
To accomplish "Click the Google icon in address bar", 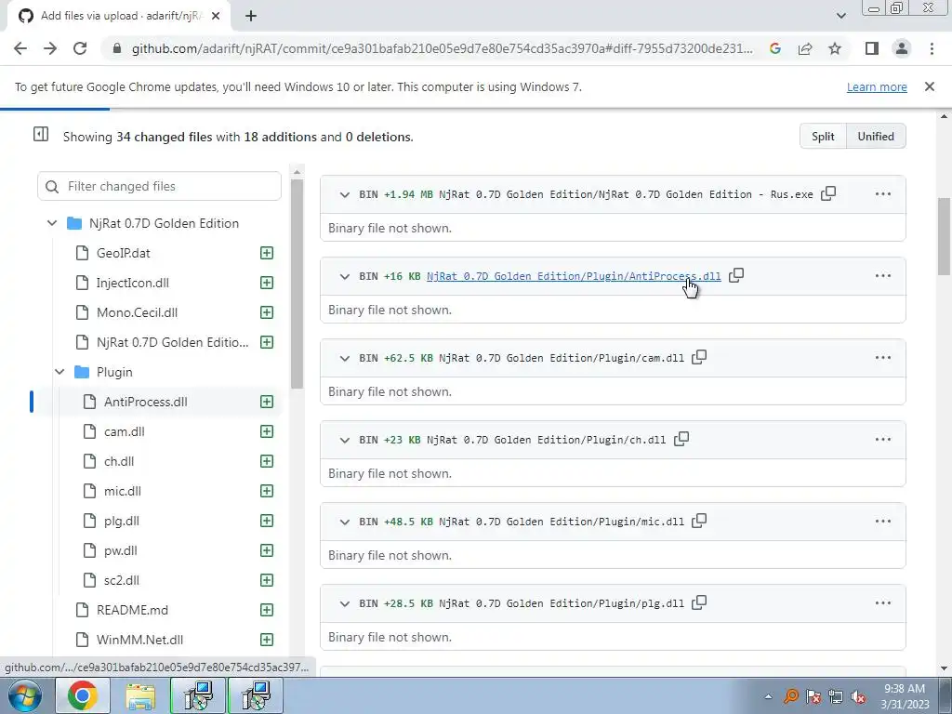I will pyautogui.click(x=775, y=48).
